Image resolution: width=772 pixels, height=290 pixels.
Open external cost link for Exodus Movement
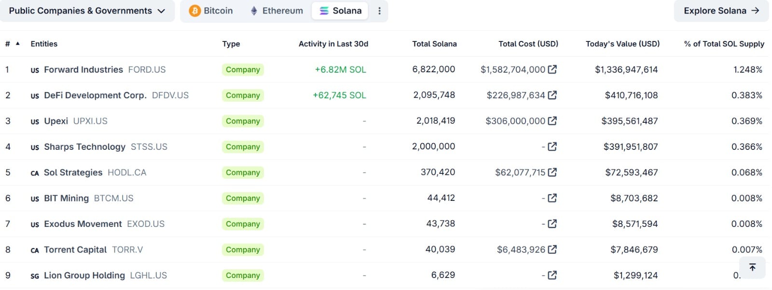coord(552,224)
